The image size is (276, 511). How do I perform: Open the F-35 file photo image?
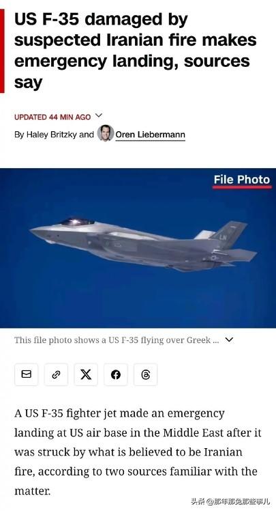tap(138, 248)
